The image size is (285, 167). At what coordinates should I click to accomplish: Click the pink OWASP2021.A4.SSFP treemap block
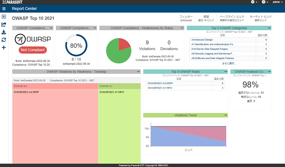(55, 126)
